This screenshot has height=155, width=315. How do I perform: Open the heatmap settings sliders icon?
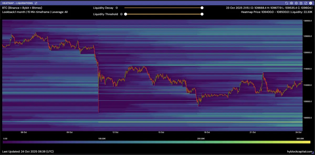[x=36, y=3]
